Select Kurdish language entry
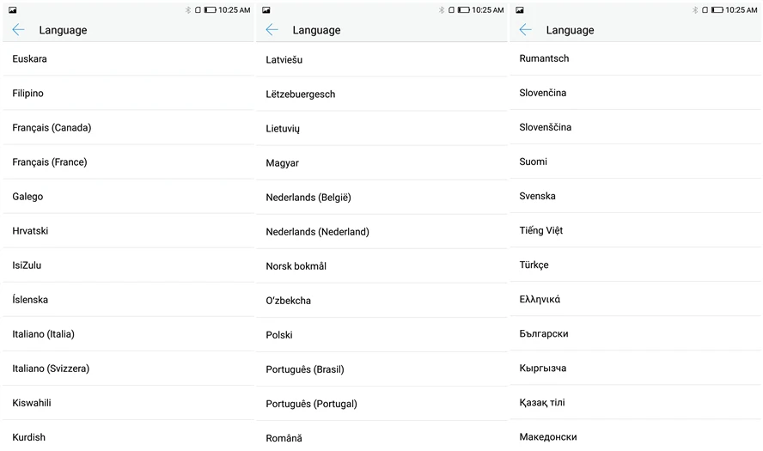The image size is (763, 451). (129, 437)
